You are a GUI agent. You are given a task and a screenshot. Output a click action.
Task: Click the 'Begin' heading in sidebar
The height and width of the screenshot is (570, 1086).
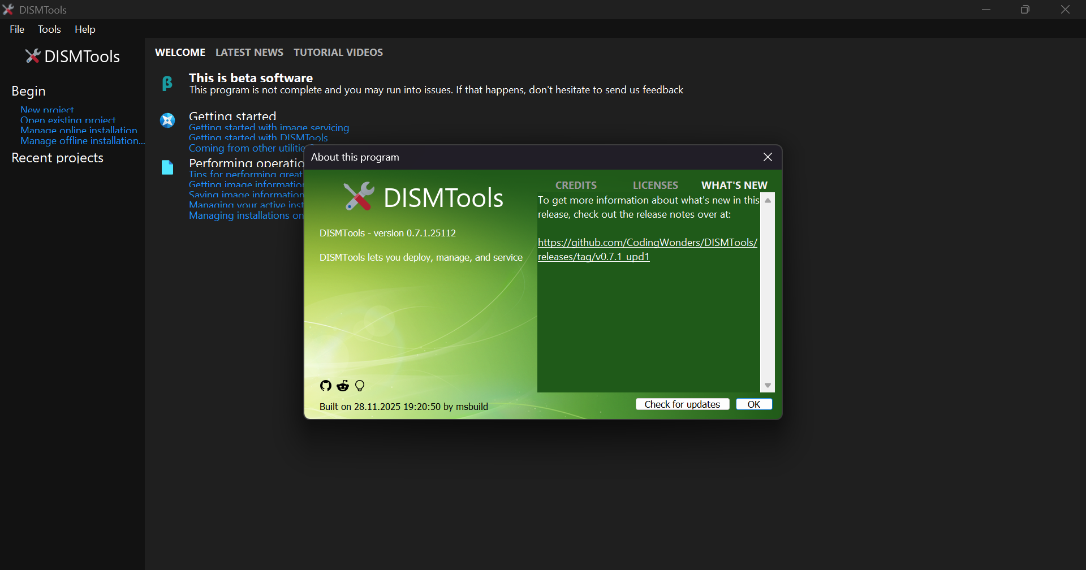(28, 91)
